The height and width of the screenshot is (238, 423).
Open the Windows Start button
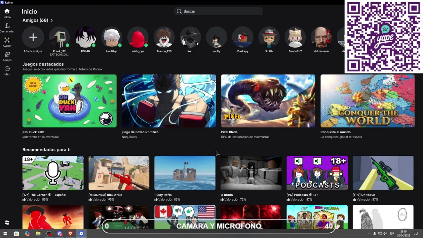[x=5, y=234]
